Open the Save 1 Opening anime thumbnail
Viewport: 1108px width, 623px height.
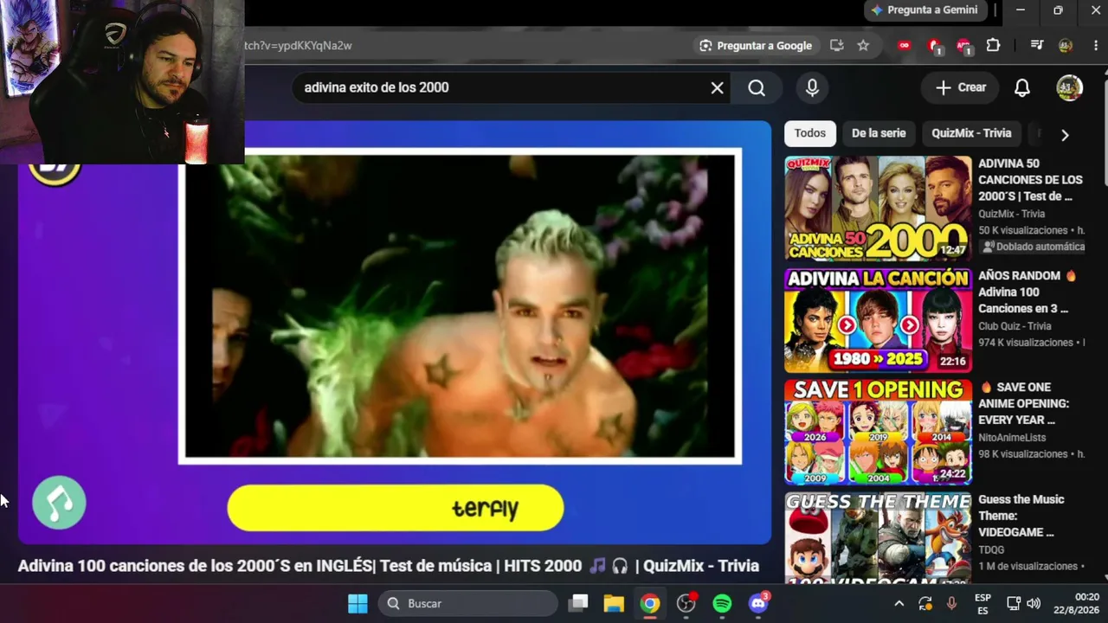click(x=878, y=432)
